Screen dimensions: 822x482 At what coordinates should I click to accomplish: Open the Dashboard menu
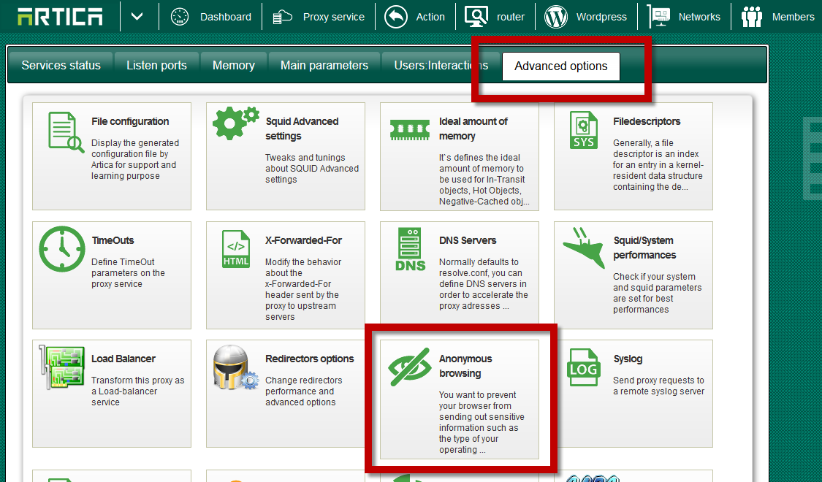[226, 17]
